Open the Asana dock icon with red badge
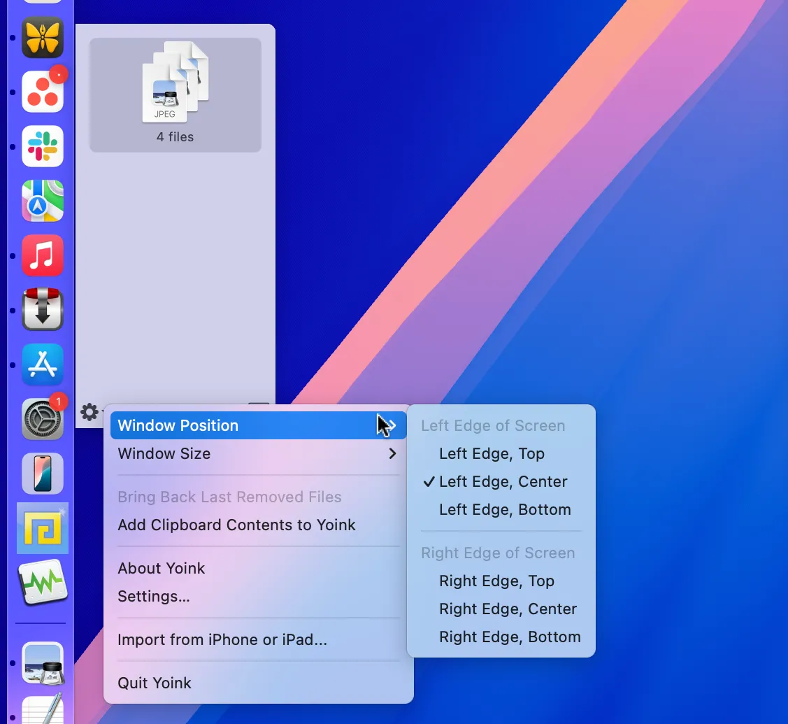Screen dimensions: 788x724 (x=43, y=92)
